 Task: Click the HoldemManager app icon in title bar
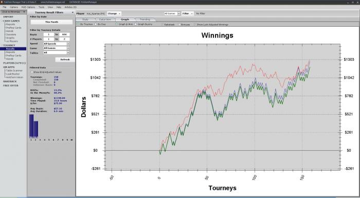pyautogui.click(x=2, y=2)
